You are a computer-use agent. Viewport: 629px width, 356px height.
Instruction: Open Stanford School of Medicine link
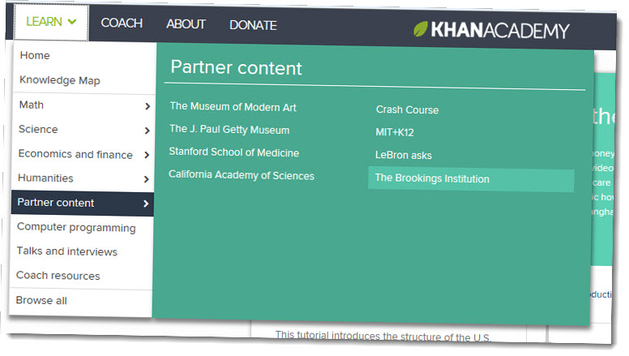[x=233, y=152]
